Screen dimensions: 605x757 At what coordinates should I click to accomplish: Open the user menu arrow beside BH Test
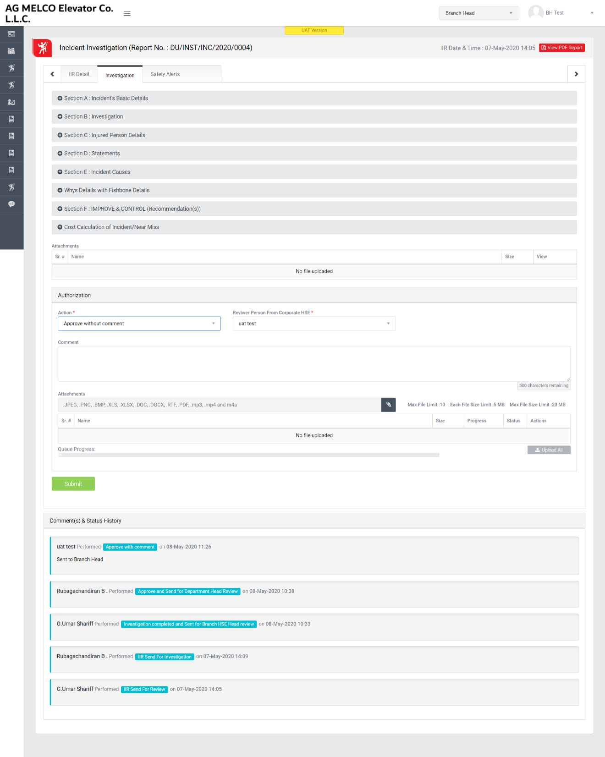592,13
